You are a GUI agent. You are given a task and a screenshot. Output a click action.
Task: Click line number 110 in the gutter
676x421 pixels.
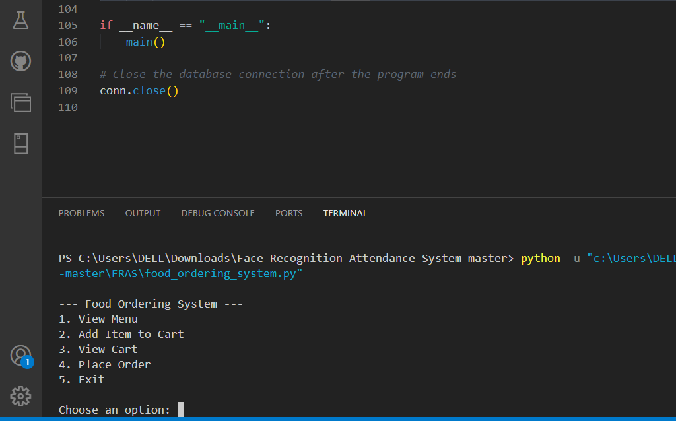[x=68, y=108]
